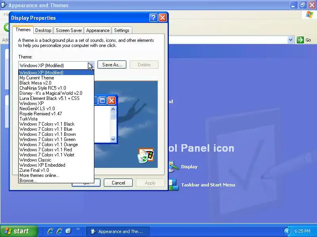
Task: Open the Taskbar and Start Menu icon
Action: click(174, 184)
